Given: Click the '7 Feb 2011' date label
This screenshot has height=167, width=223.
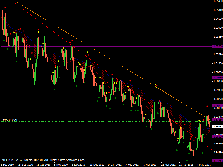Looking at the screenshot, I should tap(132, 165).
